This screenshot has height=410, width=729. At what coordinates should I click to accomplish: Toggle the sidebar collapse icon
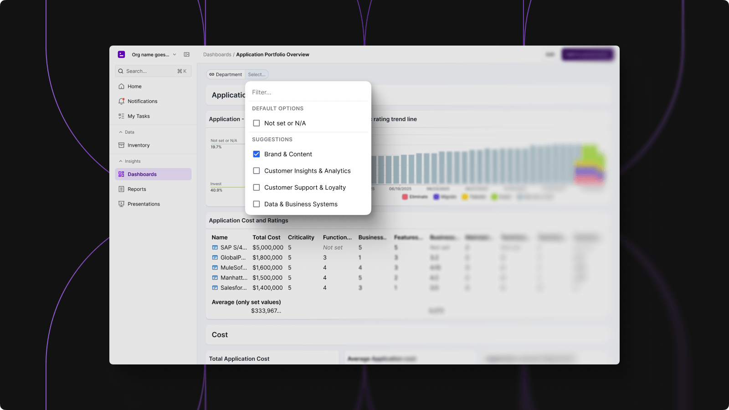pos(186,55)
